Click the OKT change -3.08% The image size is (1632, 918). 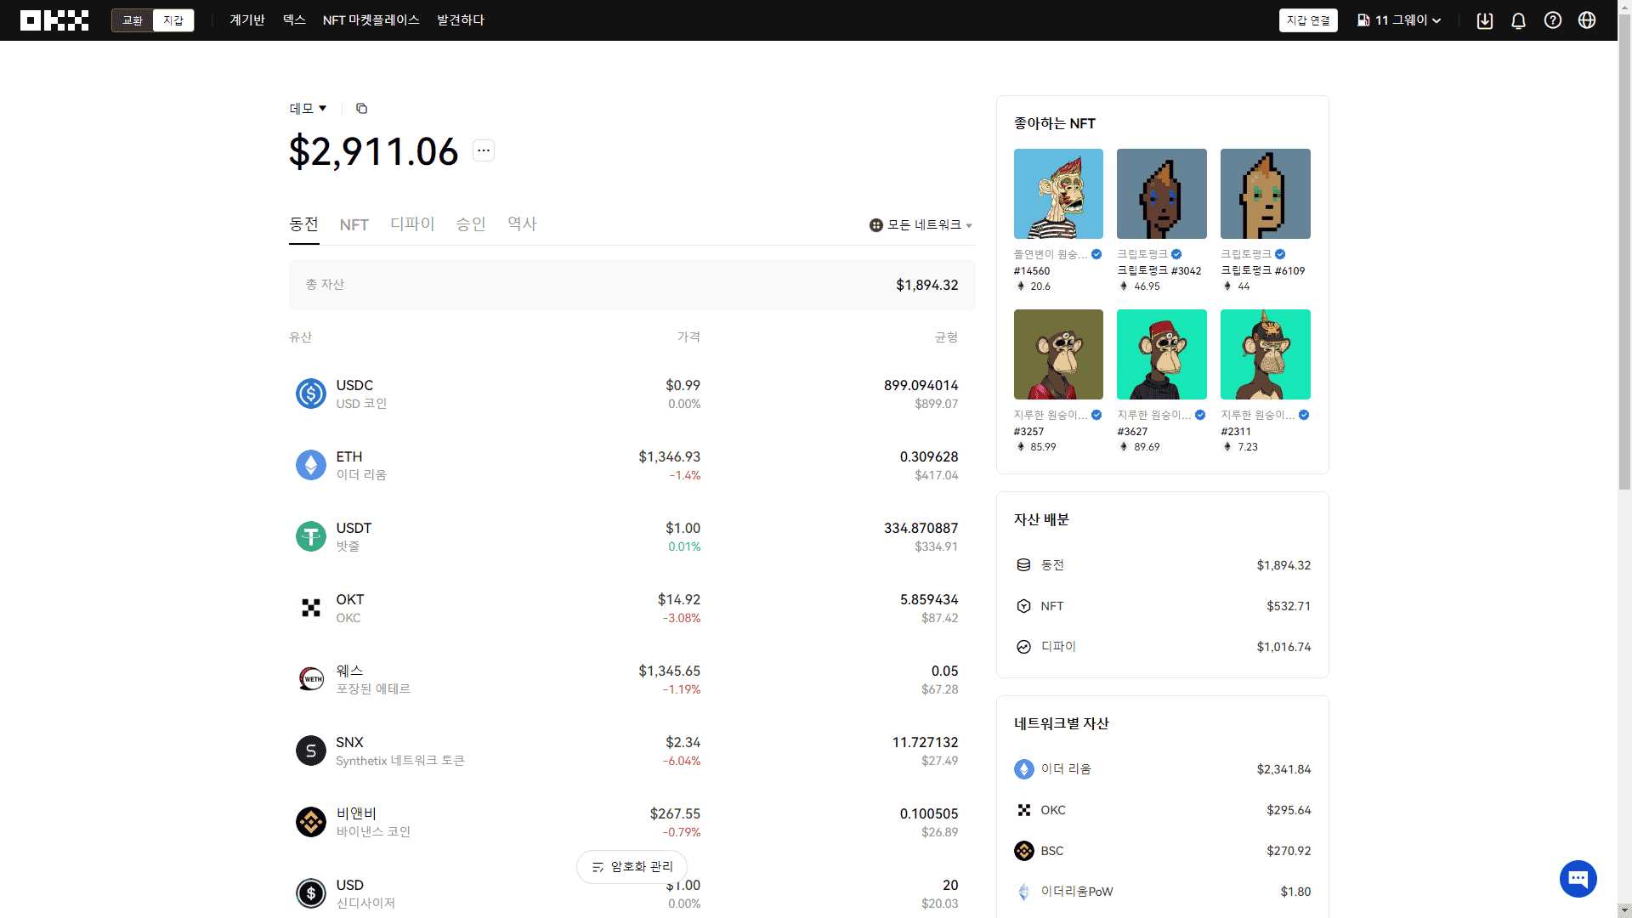682,619
